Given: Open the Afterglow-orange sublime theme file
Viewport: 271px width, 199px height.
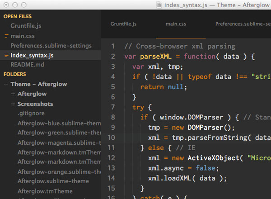Looking at the screenshot, I should point(59,172).
